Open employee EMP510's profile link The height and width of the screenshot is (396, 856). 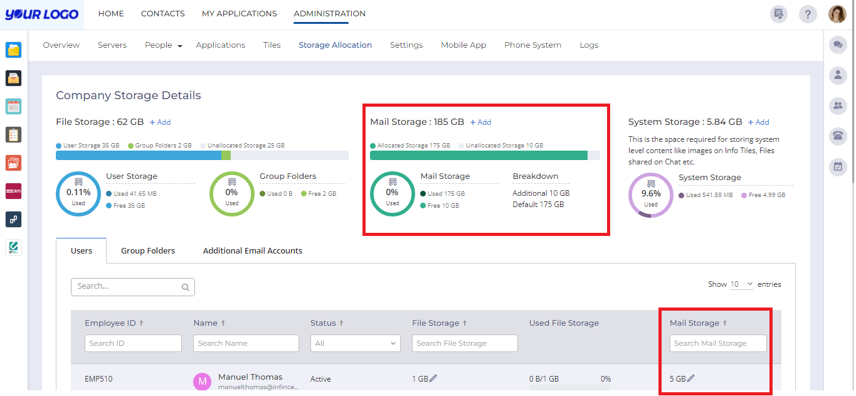pyautogui.click(x=98, y=378)
